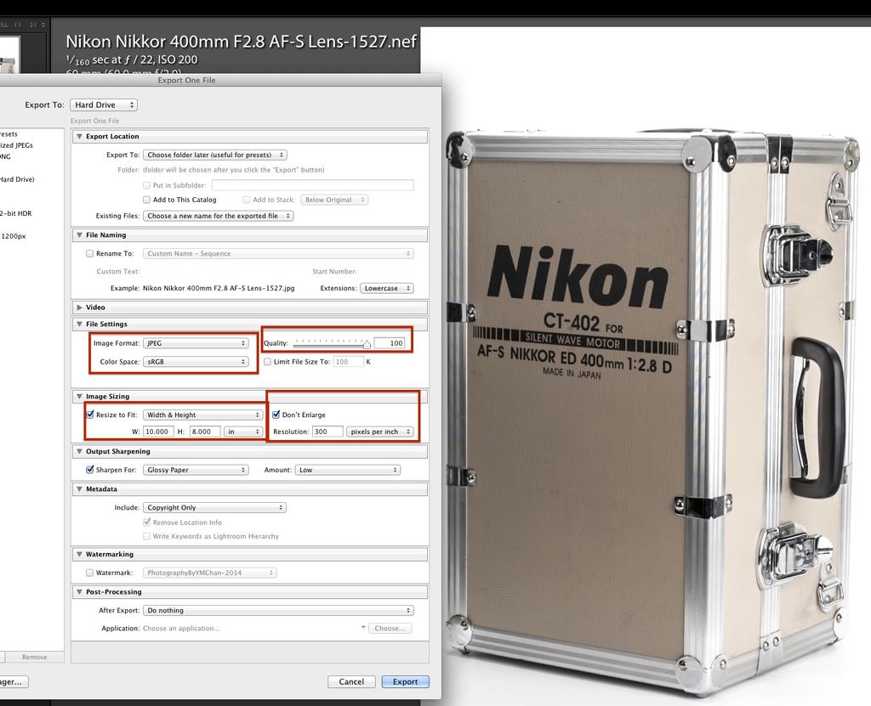The image size is (871, 706).
Task: Click the Resolution input field
Action: click(x=327, y=432)
